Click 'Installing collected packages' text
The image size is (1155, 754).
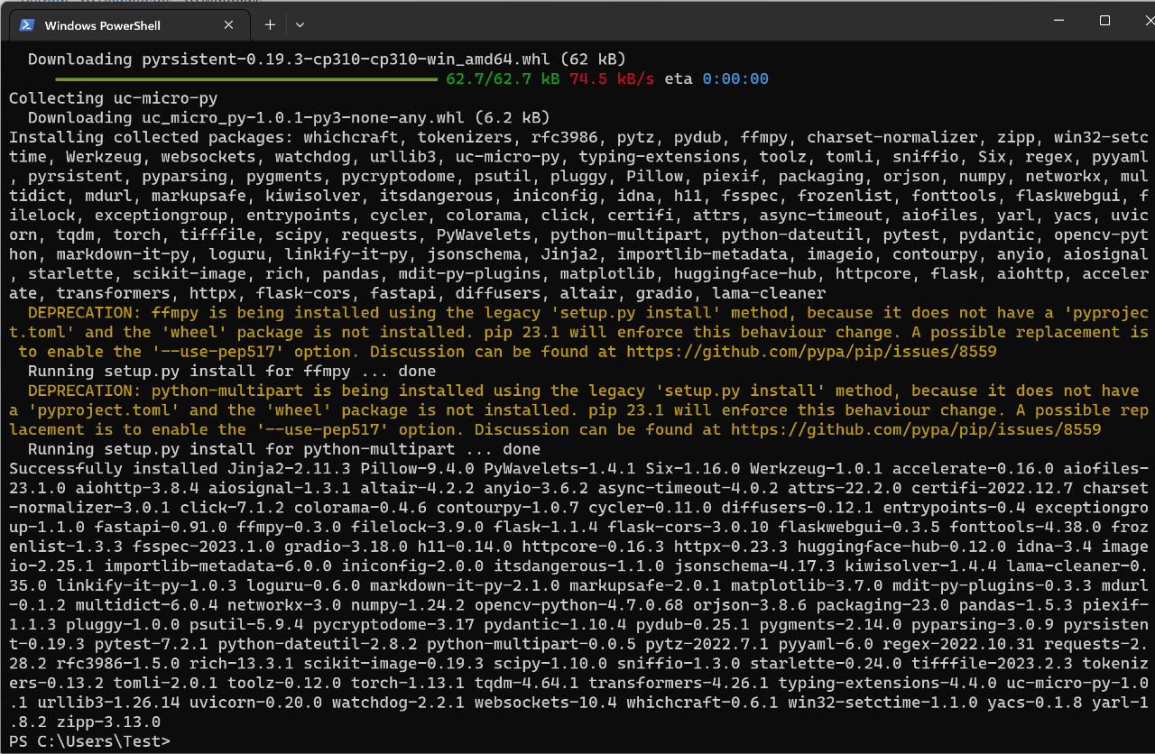pos(152,137)
